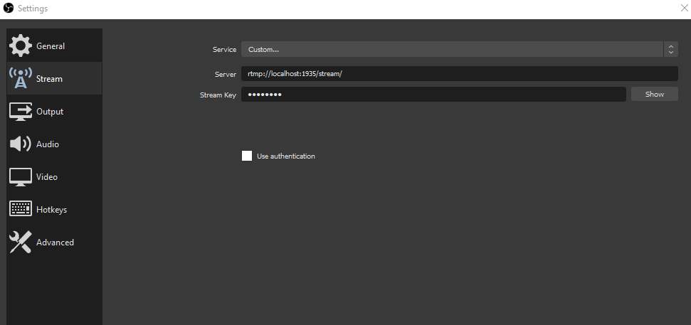Viewport: 691px width, 325px height.
Task: Enable the Use authentication checkbox
Action: 247,156
